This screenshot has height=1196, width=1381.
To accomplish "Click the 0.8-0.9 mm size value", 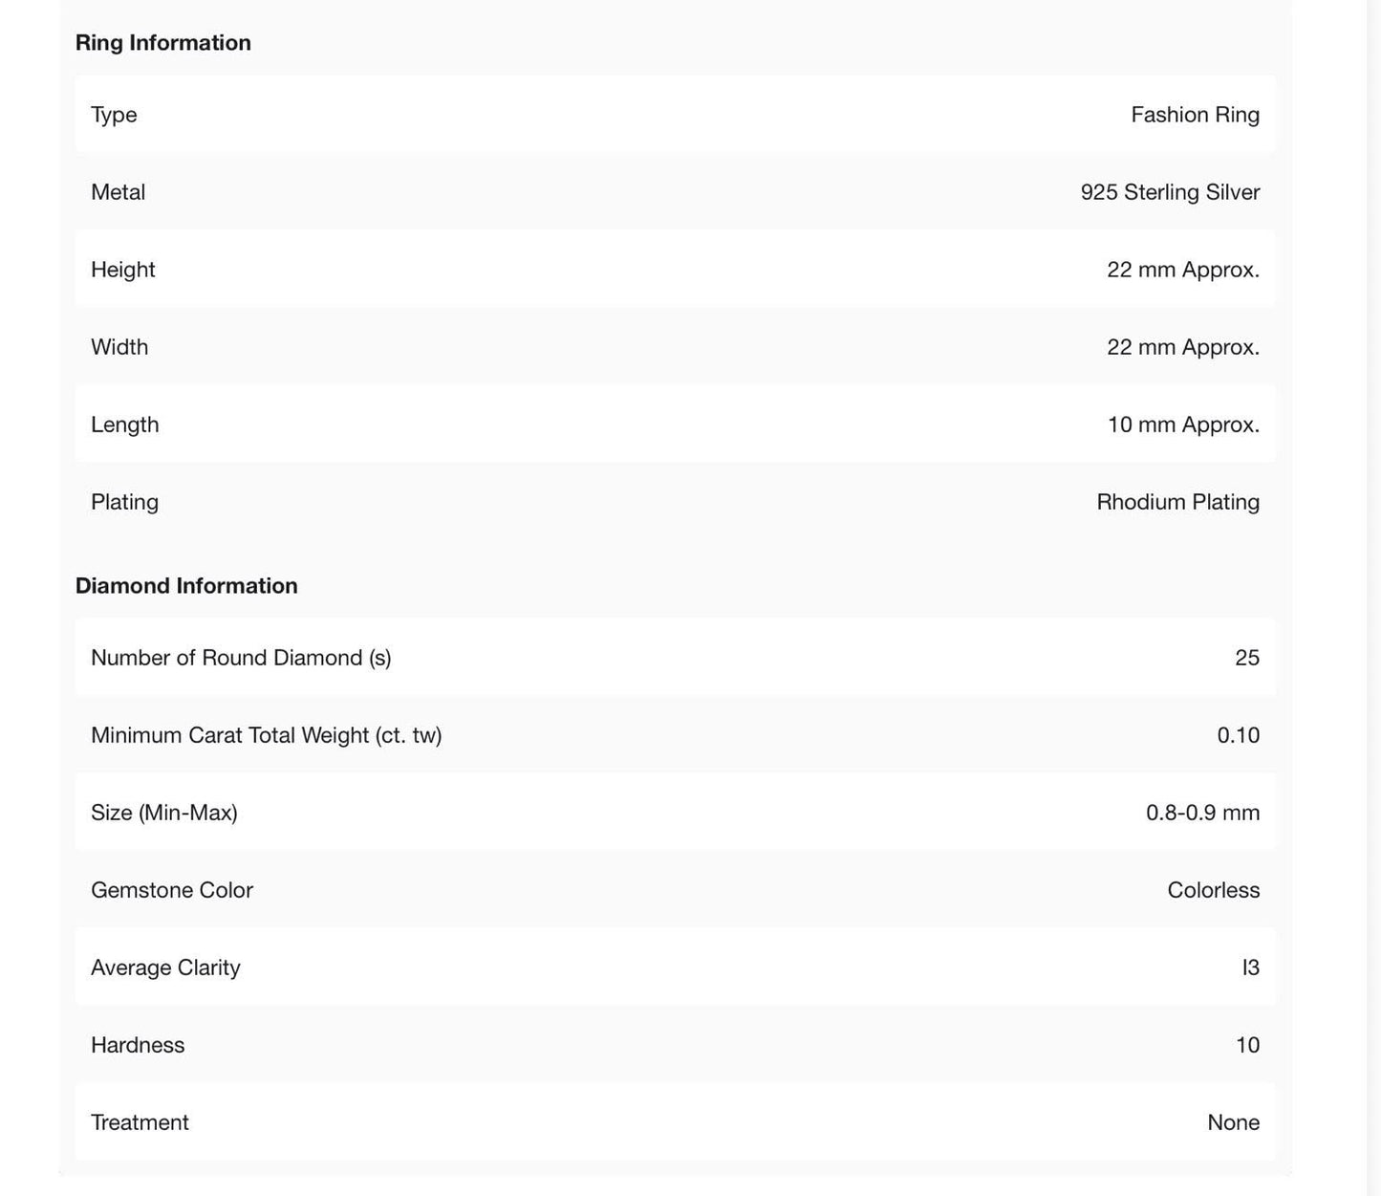I will tap(1202, 813).
